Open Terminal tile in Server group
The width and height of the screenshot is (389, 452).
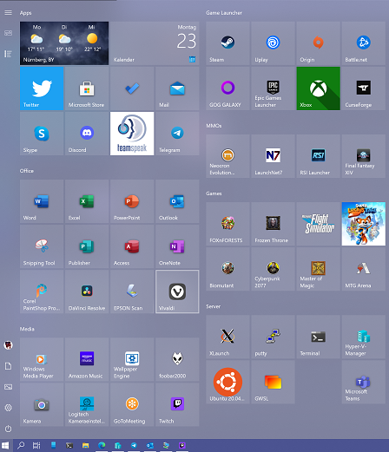click(x=318, y=337)
